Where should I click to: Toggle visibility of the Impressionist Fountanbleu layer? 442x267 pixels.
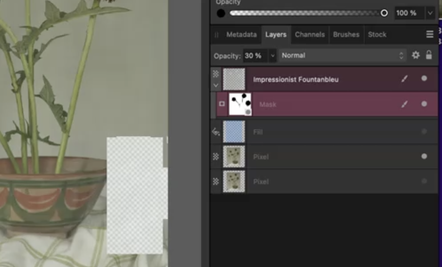click(424, 78)
